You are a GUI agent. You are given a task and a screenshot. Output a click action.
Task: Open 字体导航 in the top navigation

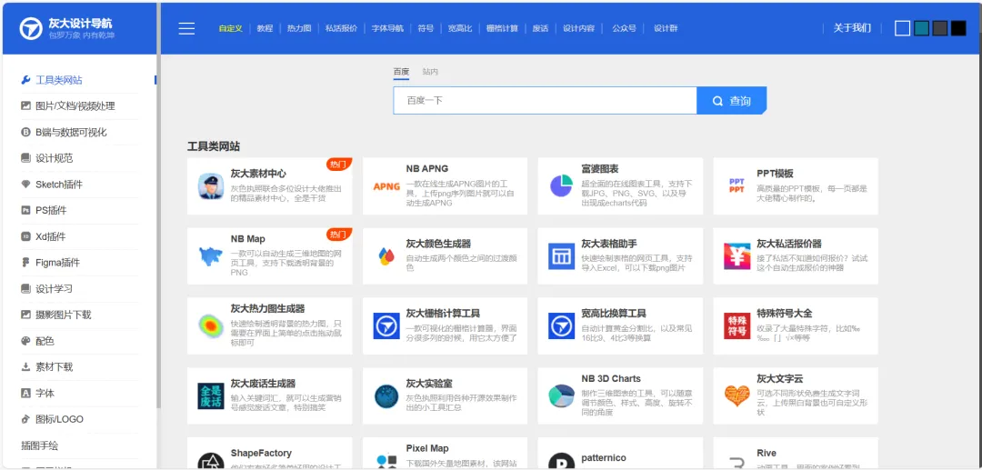click(387, 28)
